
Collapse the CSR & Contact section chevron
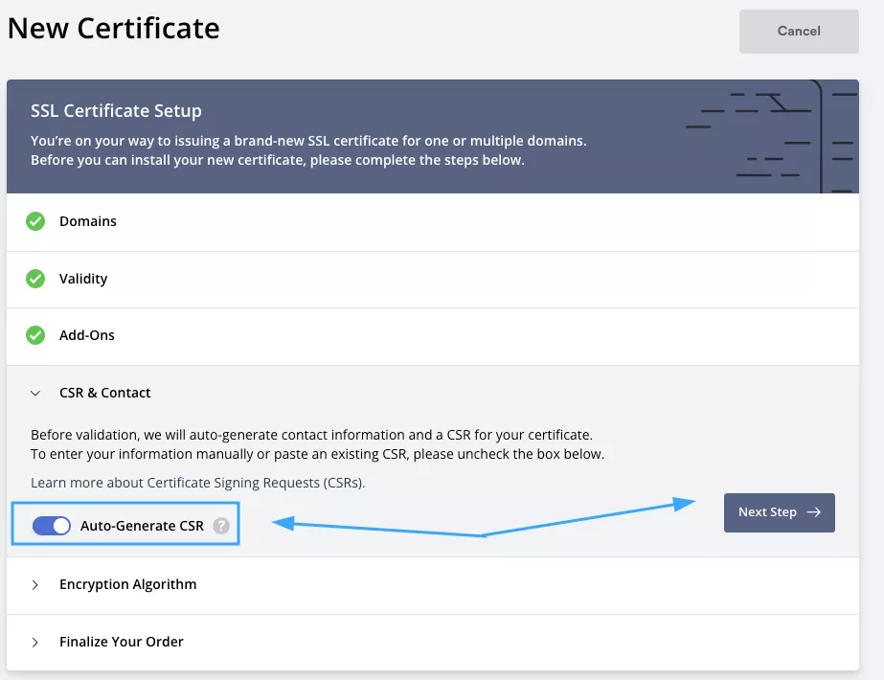35,393
